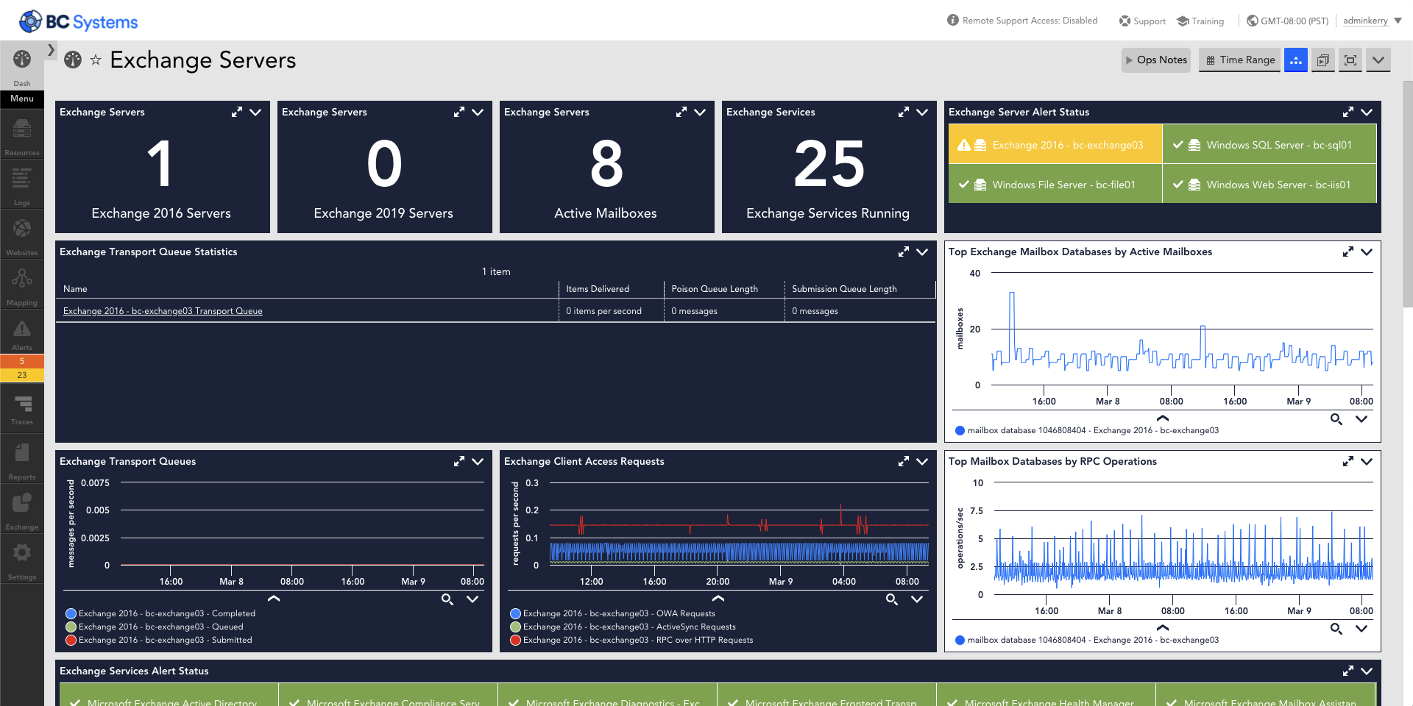Maximize the Active Mailboxes widget
The width and height of the screenshot is (1413, 706).
tap(681, 112)
